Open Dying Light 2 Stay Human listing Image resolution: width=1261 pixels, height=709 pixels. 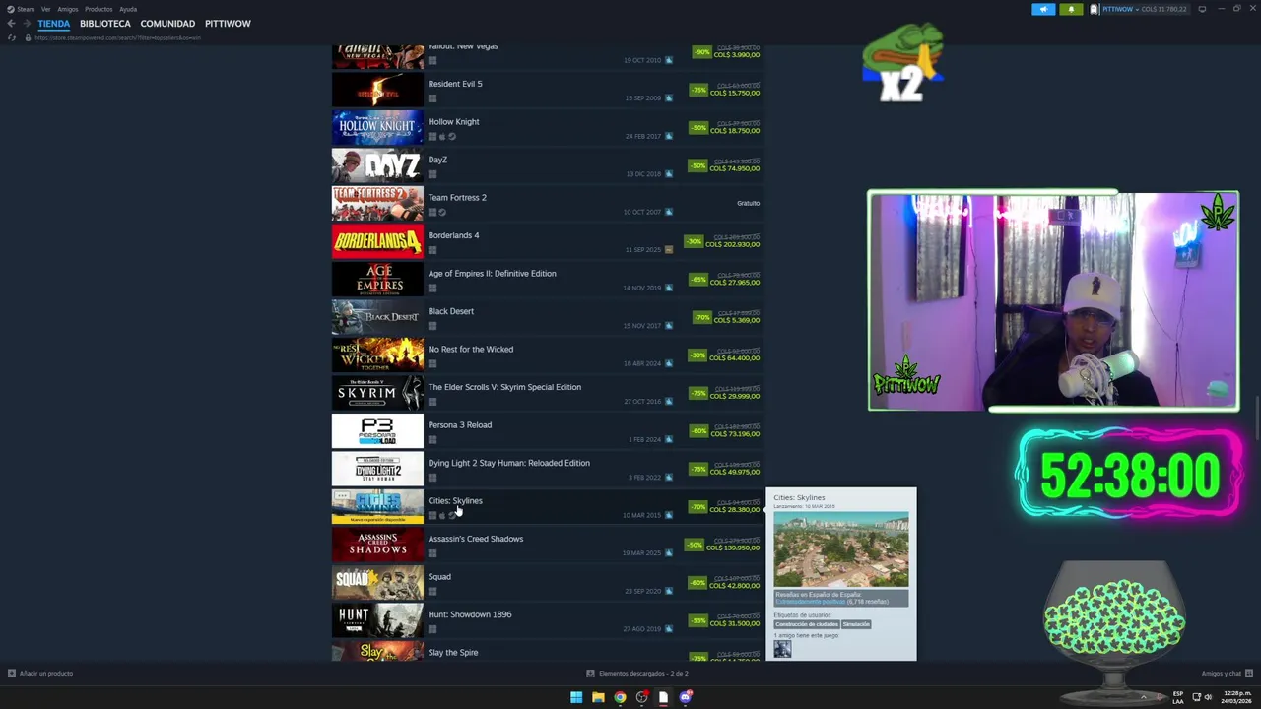coord(548,469)
